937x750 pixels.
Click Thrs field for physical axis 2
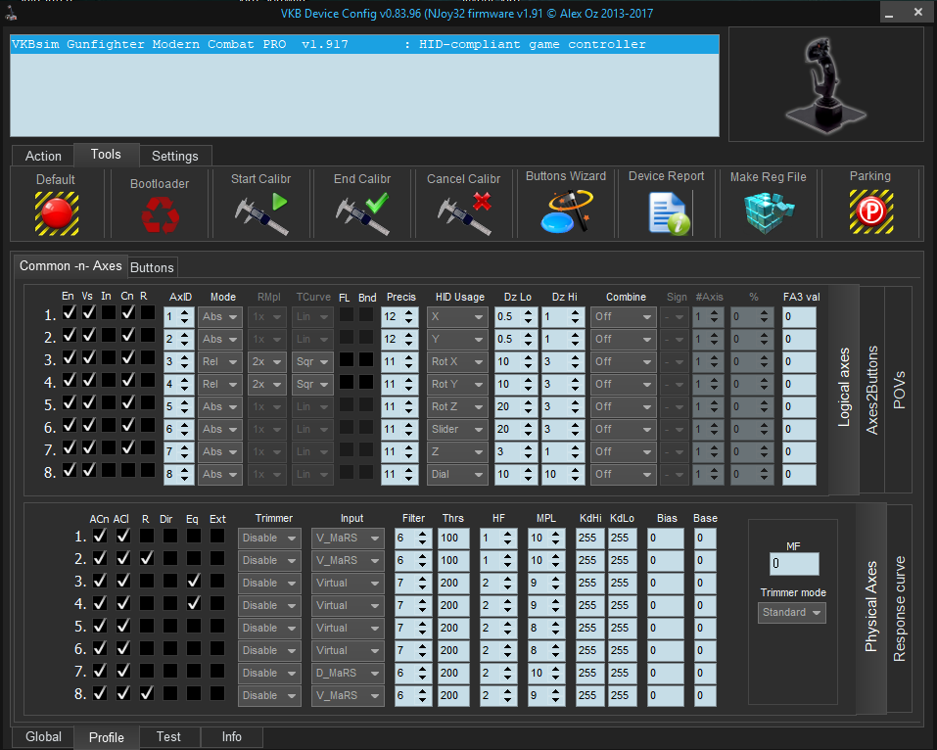tap(453, 561)
